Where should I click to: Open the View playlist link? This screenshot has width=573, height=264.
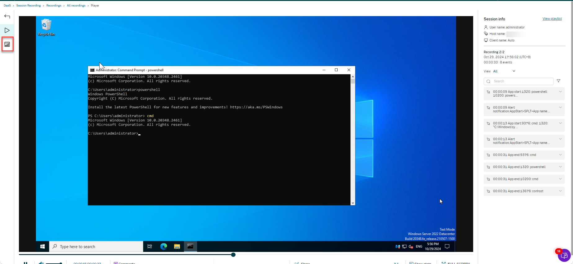(552, 19)
